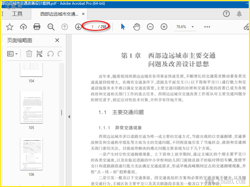Close the 页面缩略图 panel

tap(57, 40)
